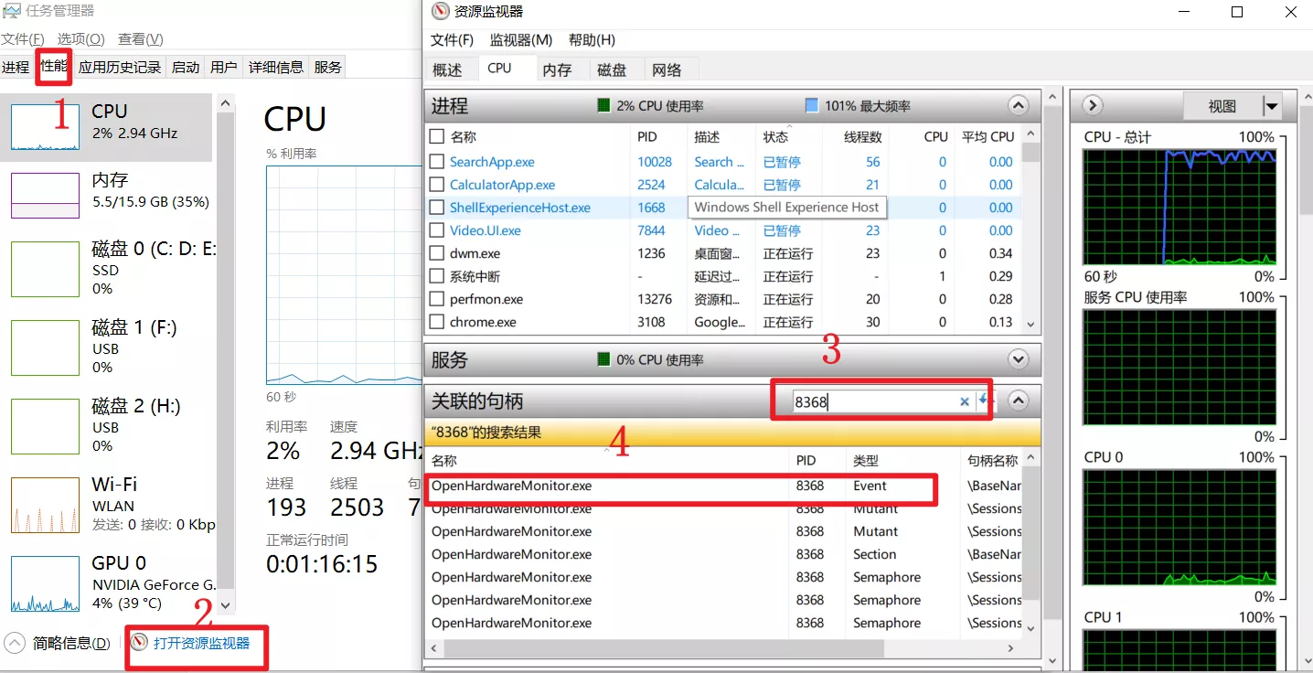Open the 查看(V) menu in Task Manager
Image resolution: width=1313 pixels, height=673 pixels.
pyautogui.click(x=141, y=39)
